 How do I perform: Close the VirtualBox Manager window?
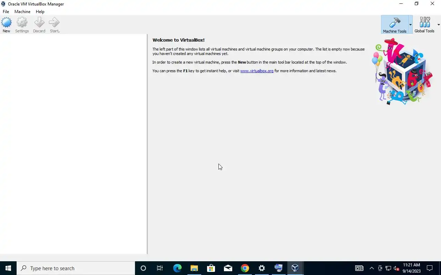click(x=432, y=4)
